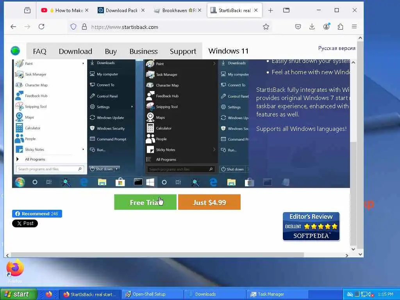The image size is (400, 300).
Task: Click Facebook Recommend 246 button
Action: pos(37,214)
